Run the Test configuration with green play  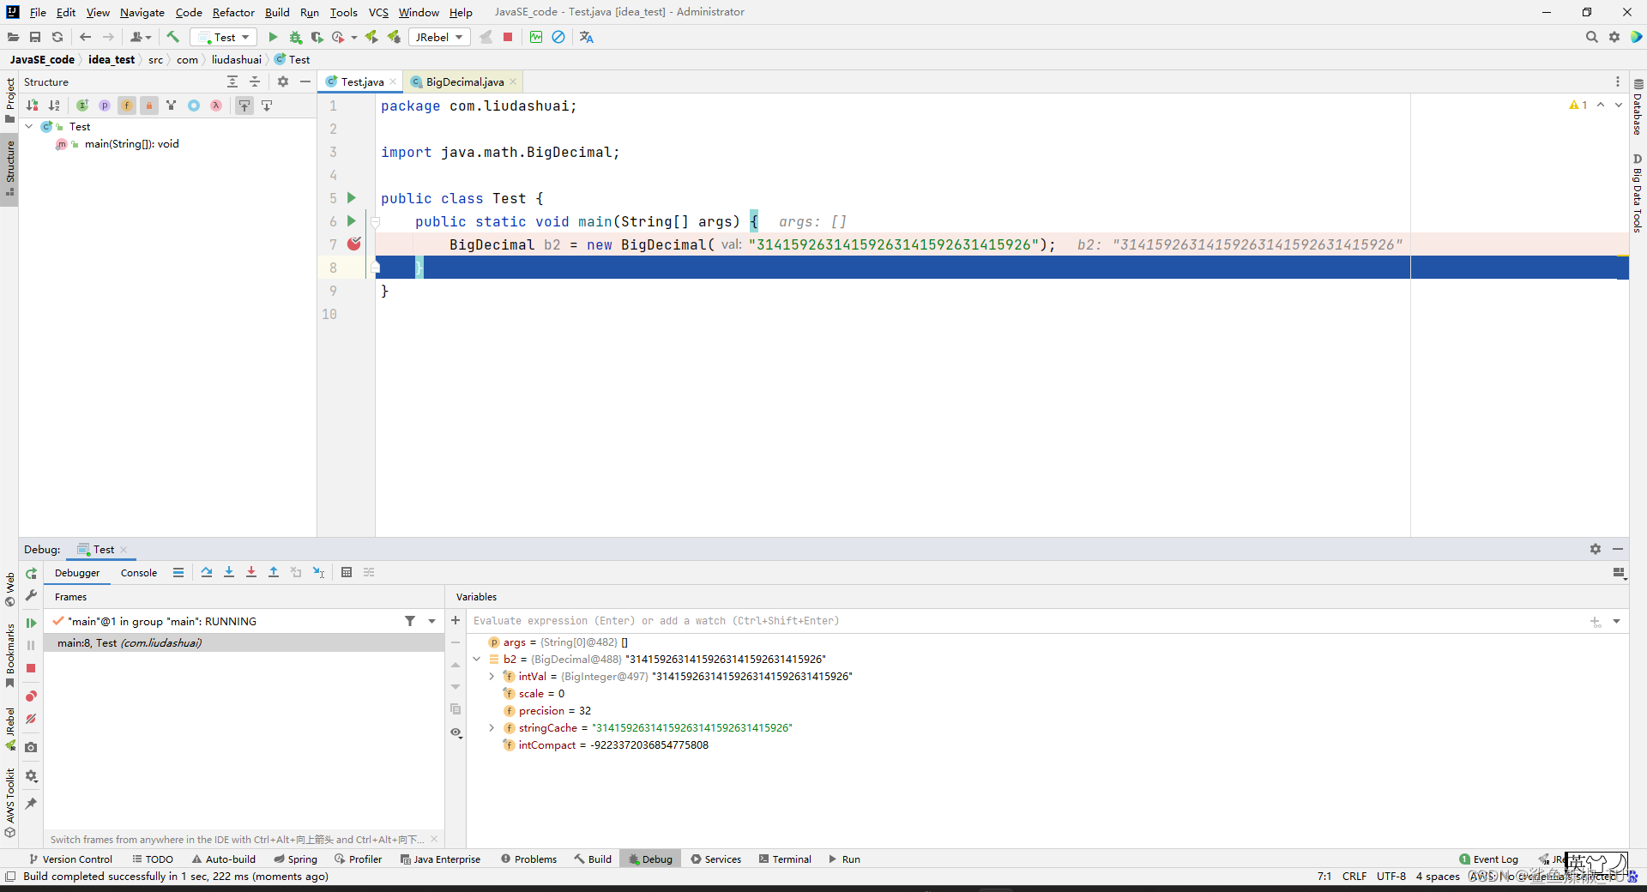(x=273, y=37)
